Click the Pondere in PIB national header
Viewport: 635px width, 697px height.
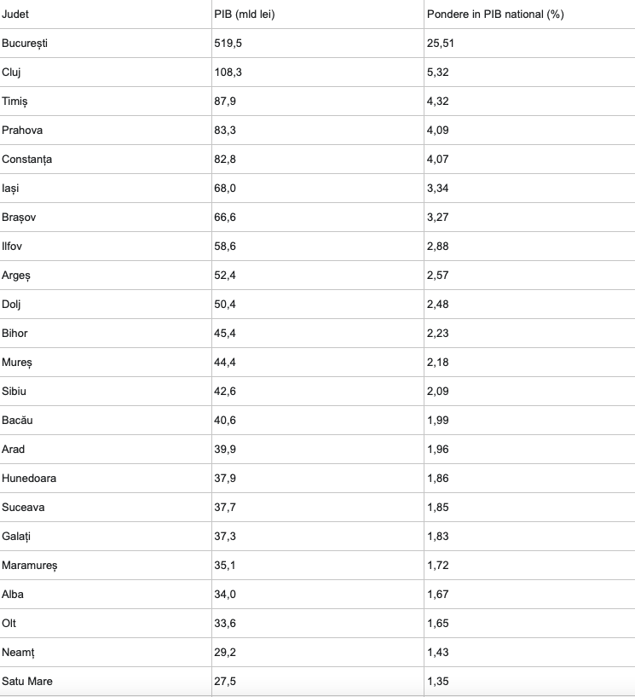point(495,15)
